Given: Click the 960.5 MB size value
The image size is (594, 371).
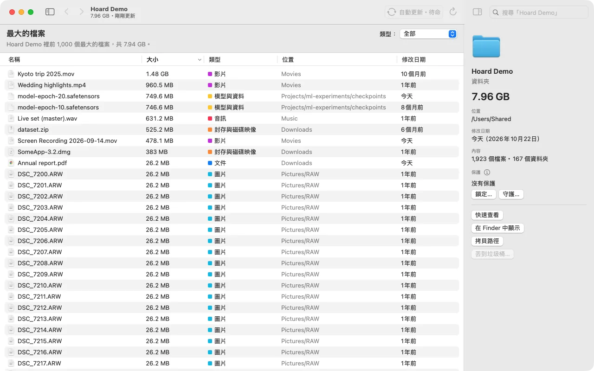Looking at the screenshot, I should (x=159, y=85).
